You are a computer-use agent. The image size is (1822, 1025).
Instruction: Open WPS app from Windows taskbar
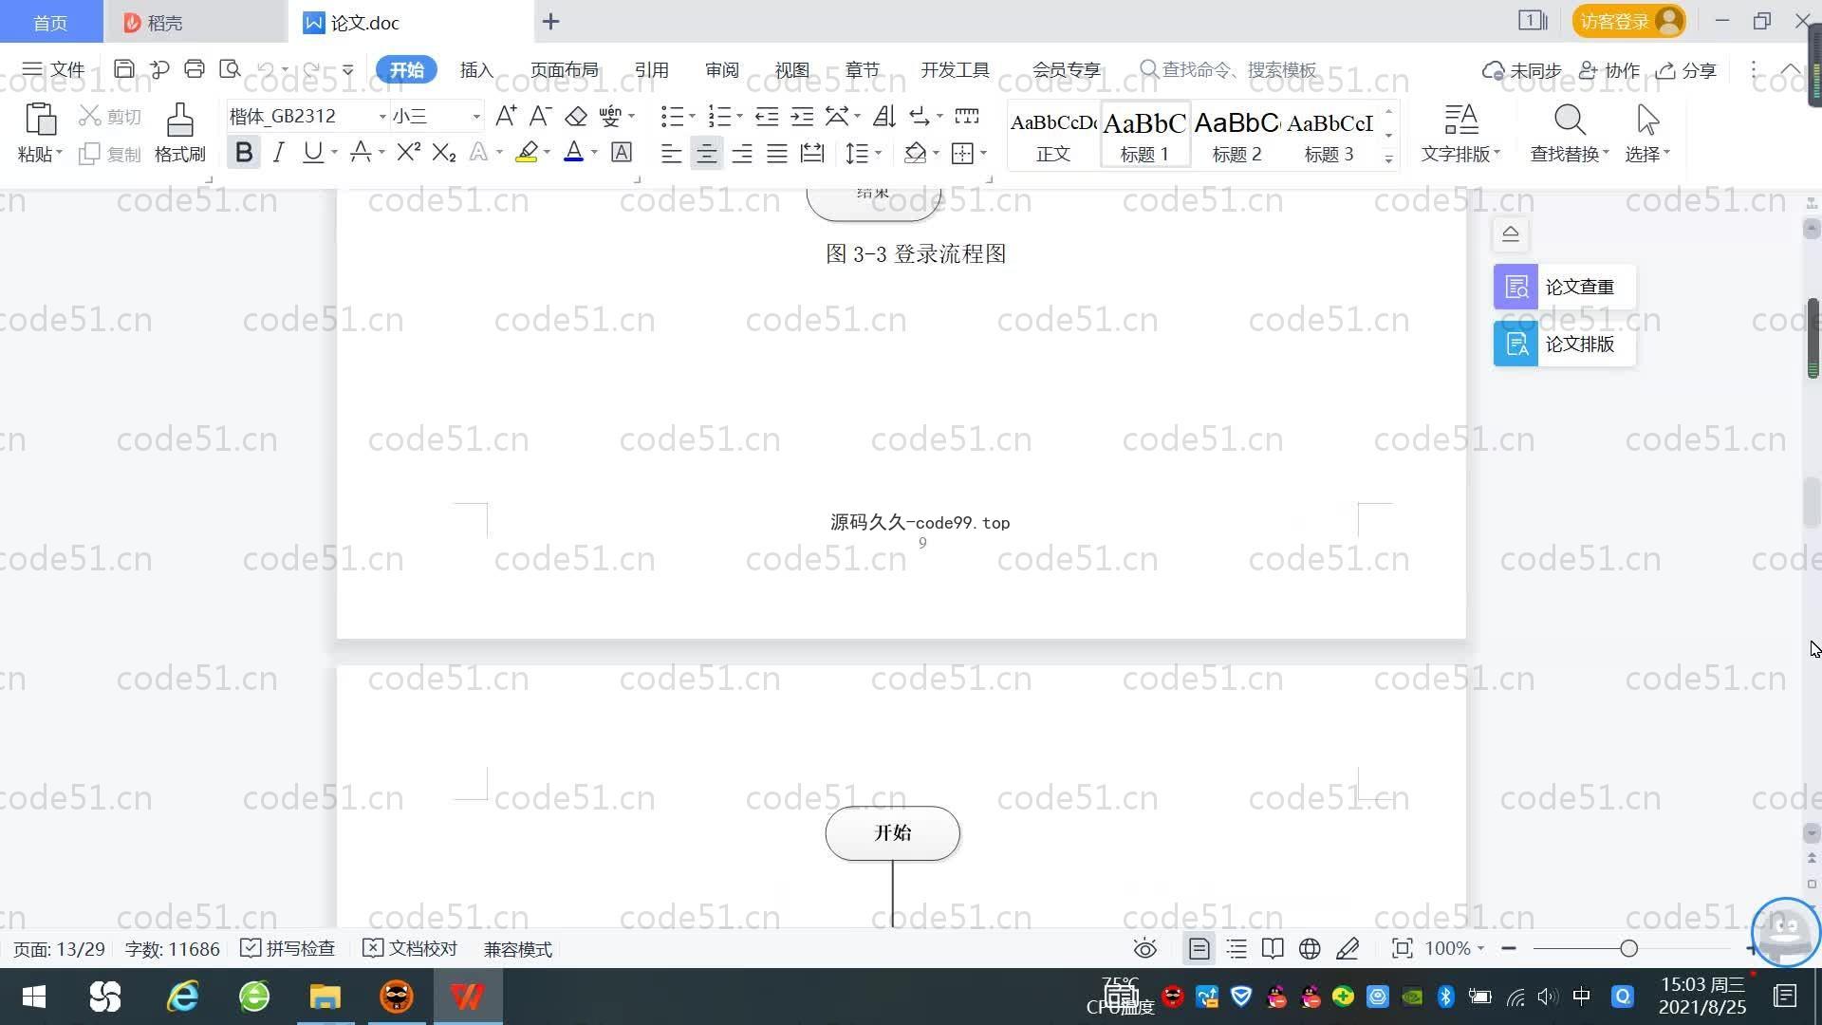pyautogui.click(x=467, y=997)
